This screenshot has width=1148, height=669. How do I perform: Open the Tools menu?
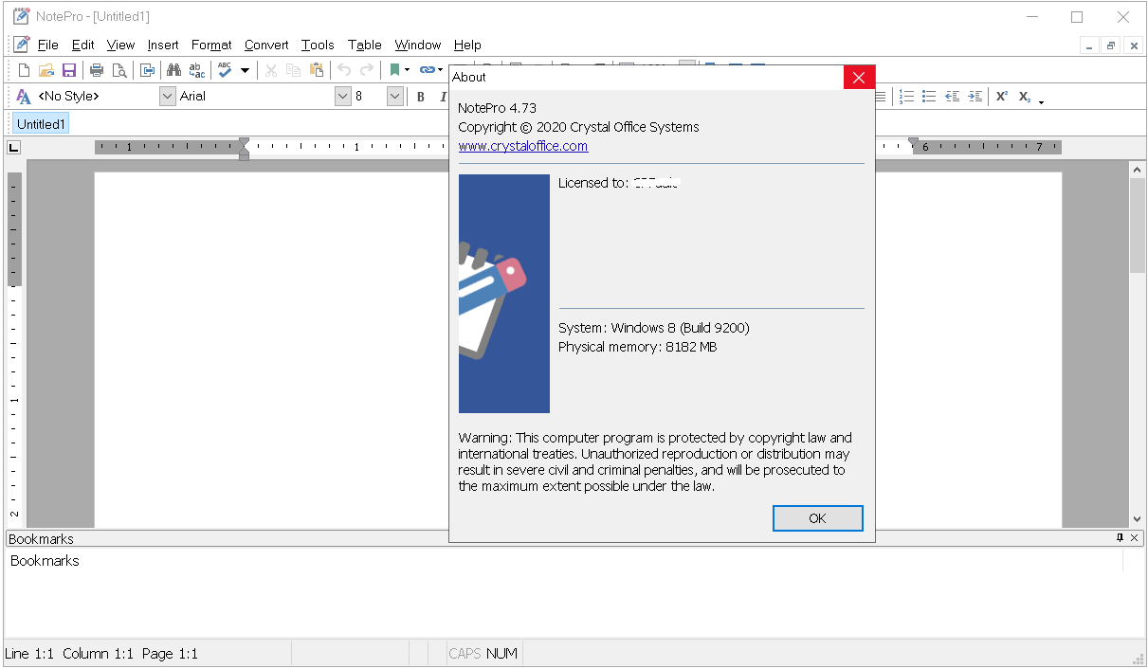click(x=318, y=45)
